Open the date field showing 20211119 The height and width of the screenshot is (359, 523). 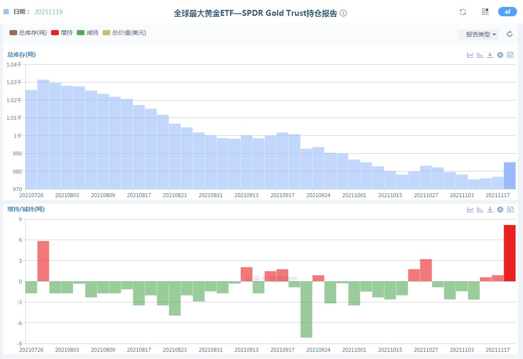(x=48, y=12)
